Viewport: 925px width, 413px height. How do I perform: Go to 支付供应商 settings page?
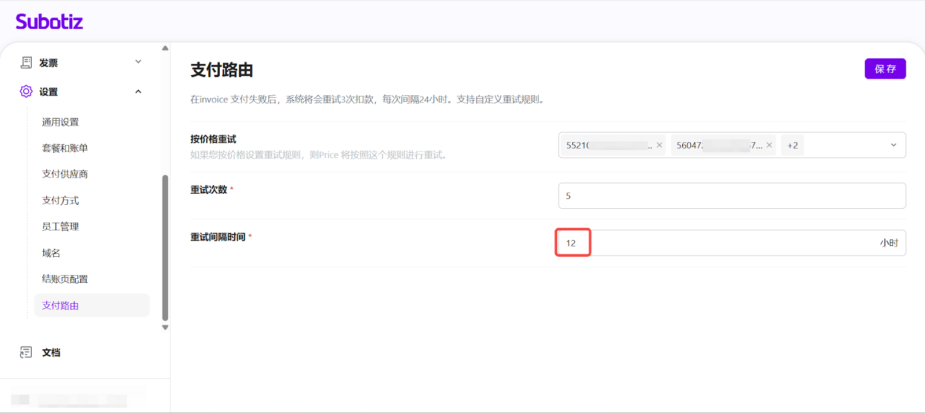pyautogui.click(x=65, y=174)
